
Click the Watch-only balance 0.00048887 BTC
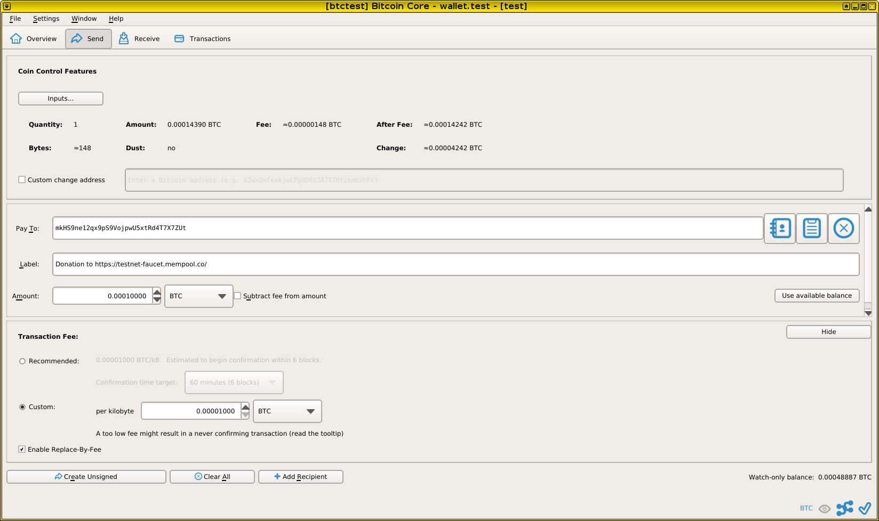click(845, 477)
